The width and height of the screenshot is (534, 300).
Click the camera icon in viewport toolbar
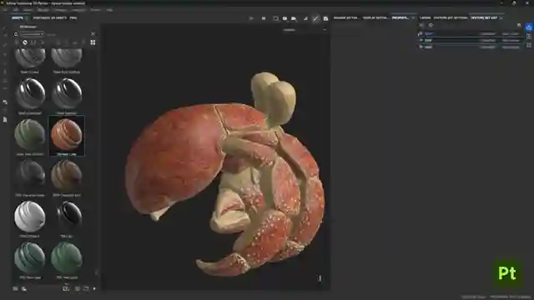pyautogui.click(x=294, y=18)
